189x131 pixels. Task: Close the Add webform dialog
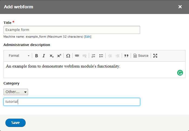pos(180,7)
